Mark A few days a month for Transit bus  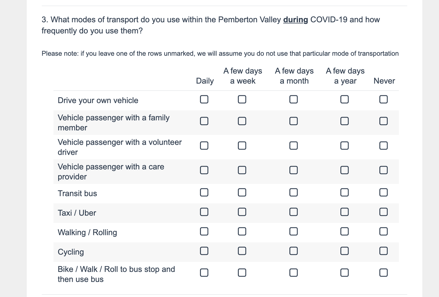point(294,193)
